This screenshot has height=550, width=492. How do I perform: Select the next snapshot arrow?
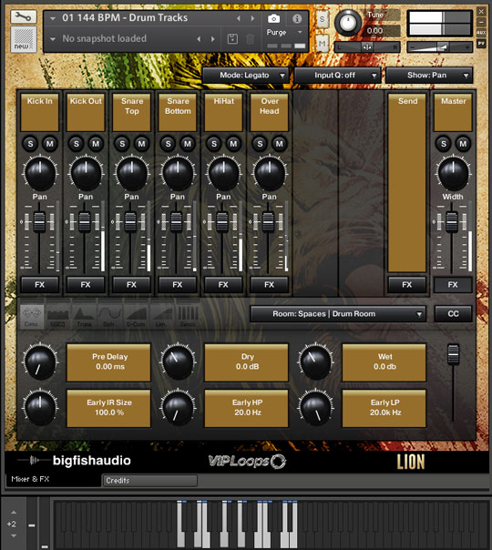point(212,39)
